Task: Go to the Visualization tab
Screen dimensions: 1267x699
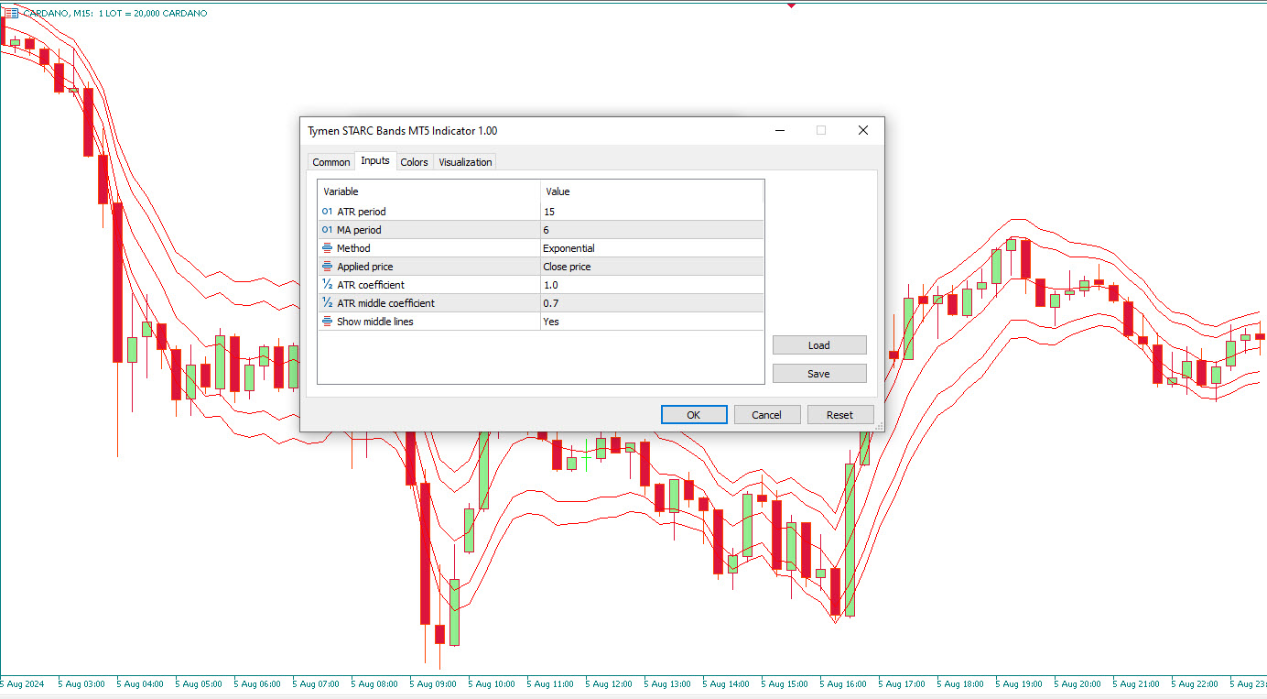Action: [x=465, y=162]
